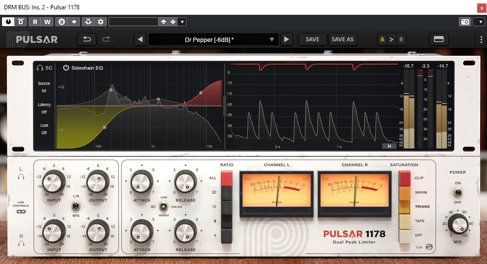The image size is (487, 264).
Task: Click the empty host preset name field
Action: point(133,22)
